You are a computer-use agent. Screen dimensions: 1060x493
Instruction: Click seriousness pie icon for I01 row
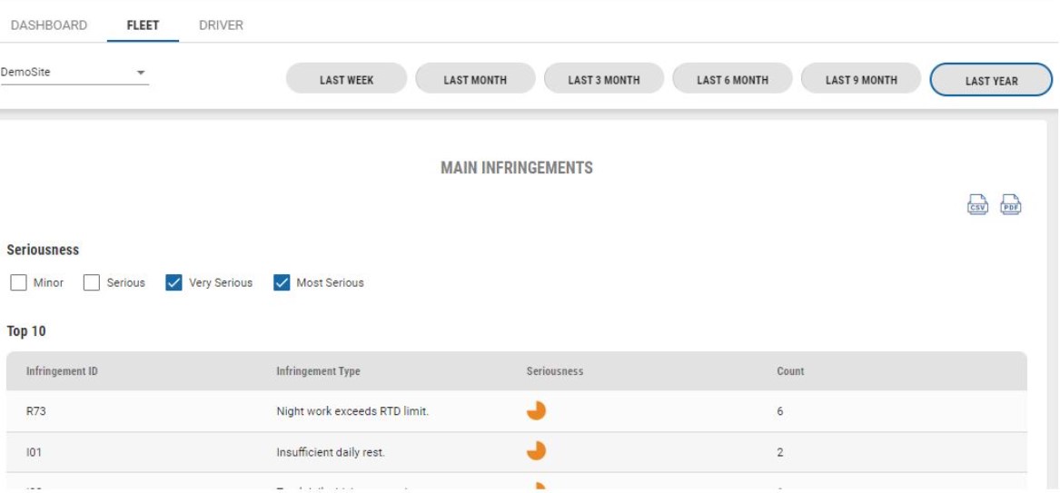click(x=536, y=451)
